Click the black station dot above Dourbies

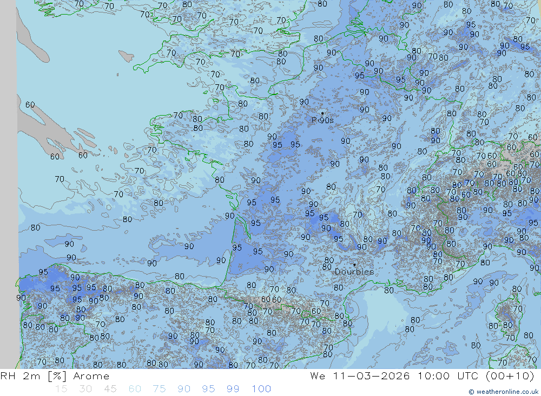354,265
